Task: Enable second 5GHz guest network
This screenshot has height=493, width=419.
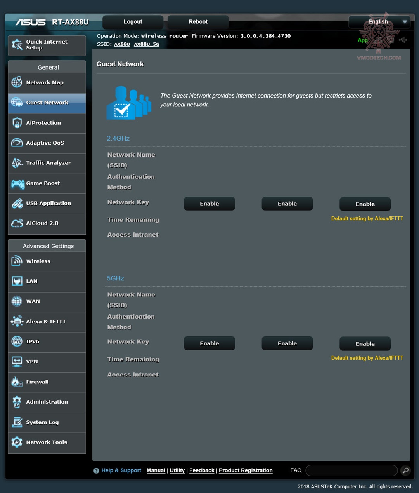Action: pos(287,343)
